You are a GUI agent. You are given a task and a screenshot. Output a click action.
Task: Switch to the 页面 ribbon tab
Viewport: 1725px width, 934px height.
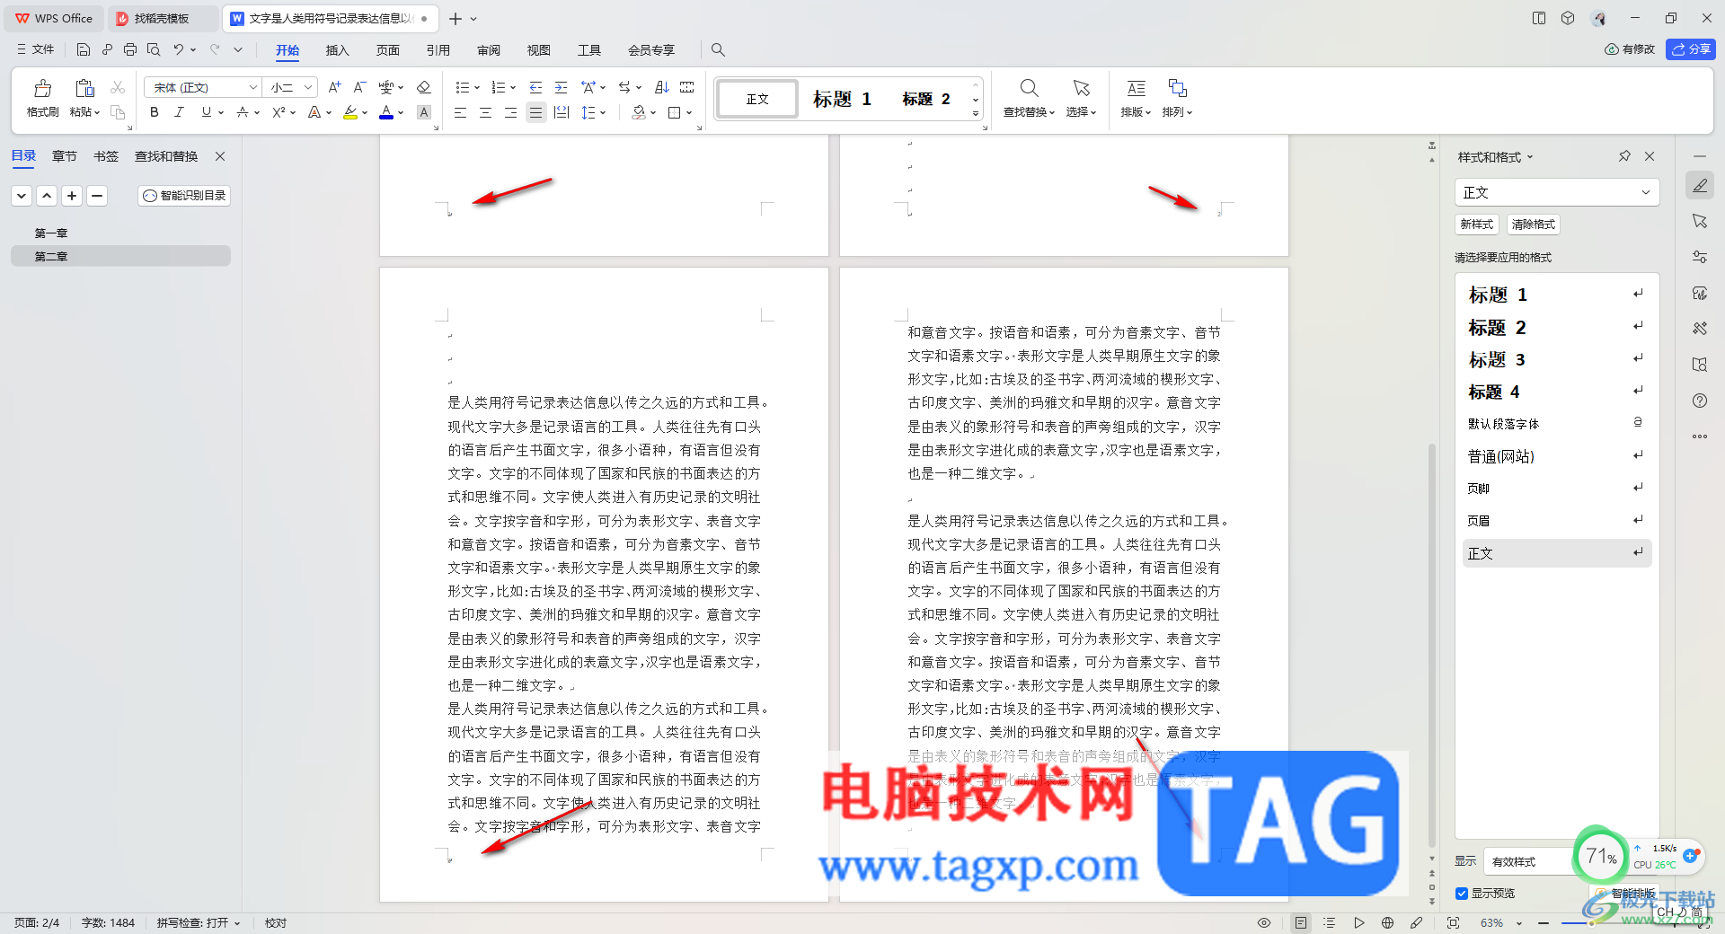388,50
